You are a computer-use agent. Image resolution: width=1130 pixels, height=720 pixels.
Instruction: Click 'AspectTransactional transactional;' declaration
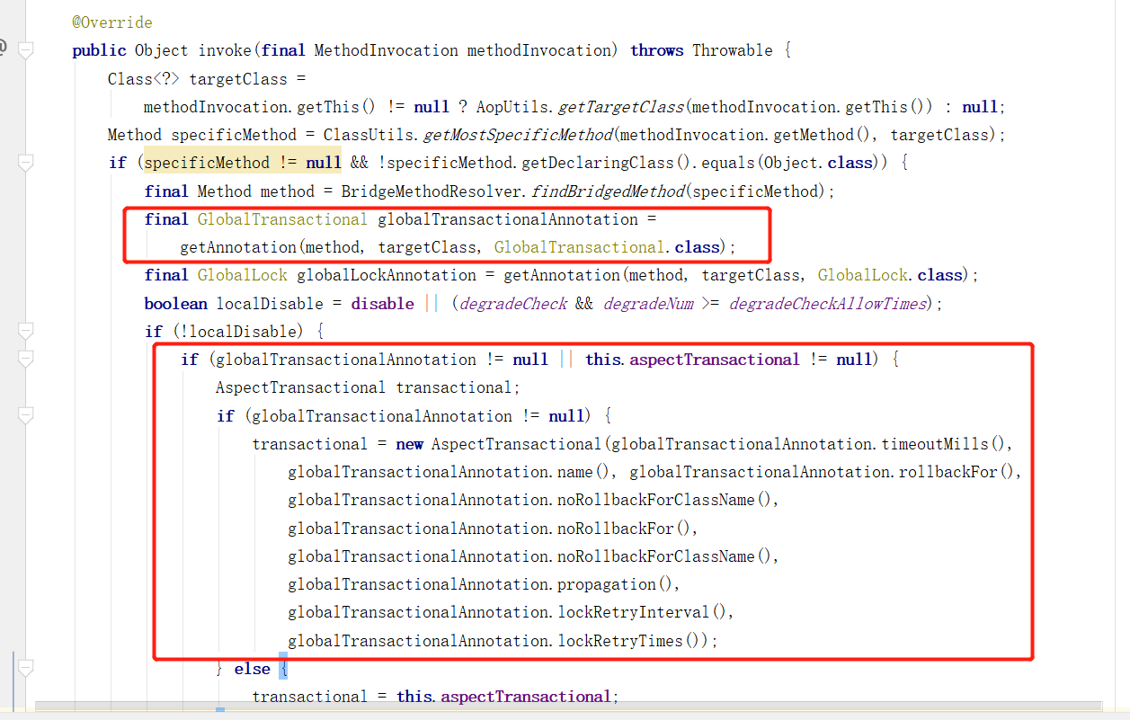click(x=369, y=387)
